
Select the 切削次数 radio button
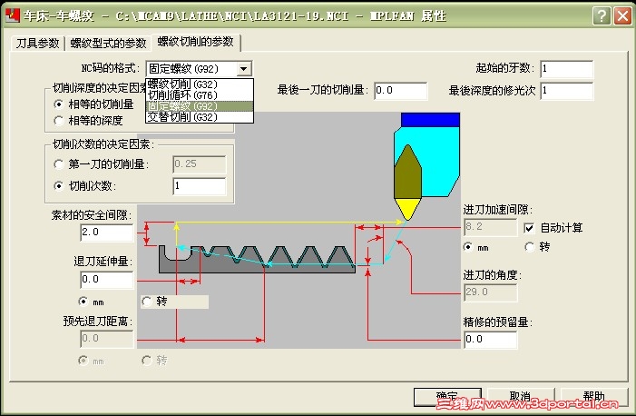pos(58,186)
